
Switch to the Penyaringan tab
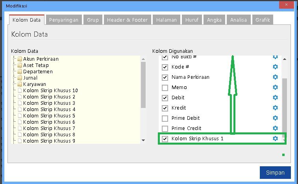point(64,20)
